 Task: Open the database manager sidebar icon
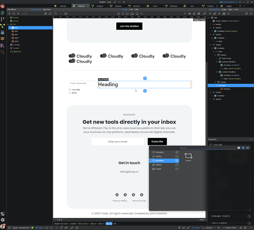[2, 33]
